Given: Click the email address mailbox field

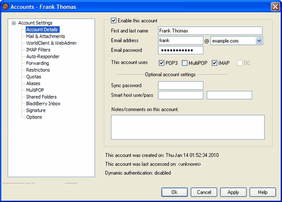Looking at the screenshot, I should tap(181, 40).
